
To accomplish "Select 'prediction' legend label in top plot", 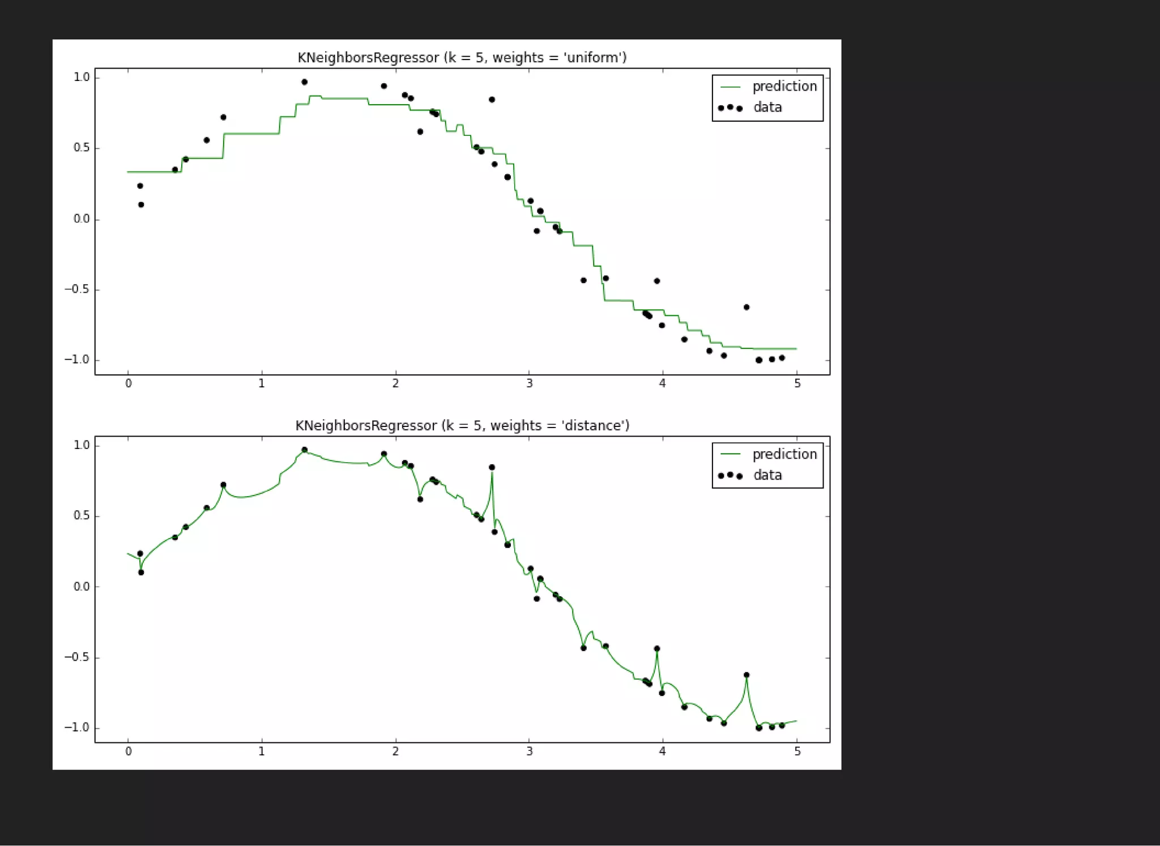I will click(x=784, y=86).
